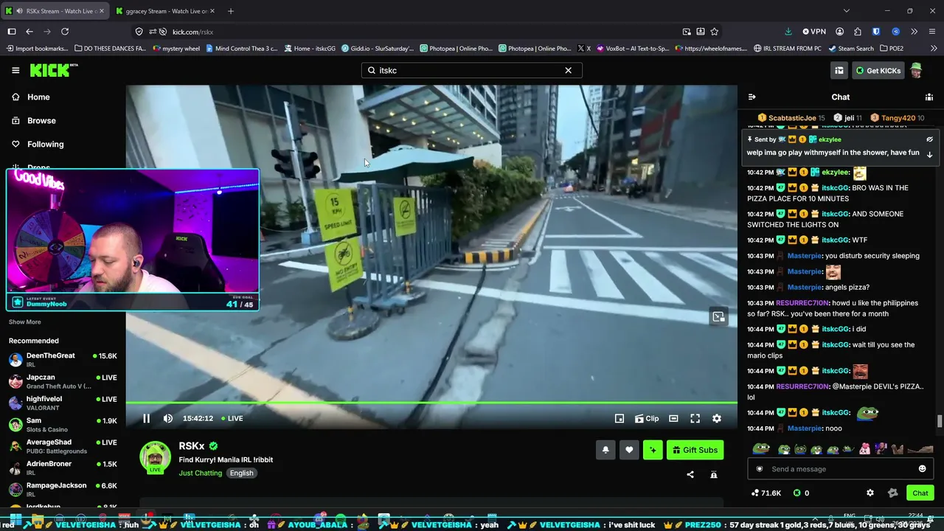
Task: Open the user profile avatar menu
Action: pos(916,70)
